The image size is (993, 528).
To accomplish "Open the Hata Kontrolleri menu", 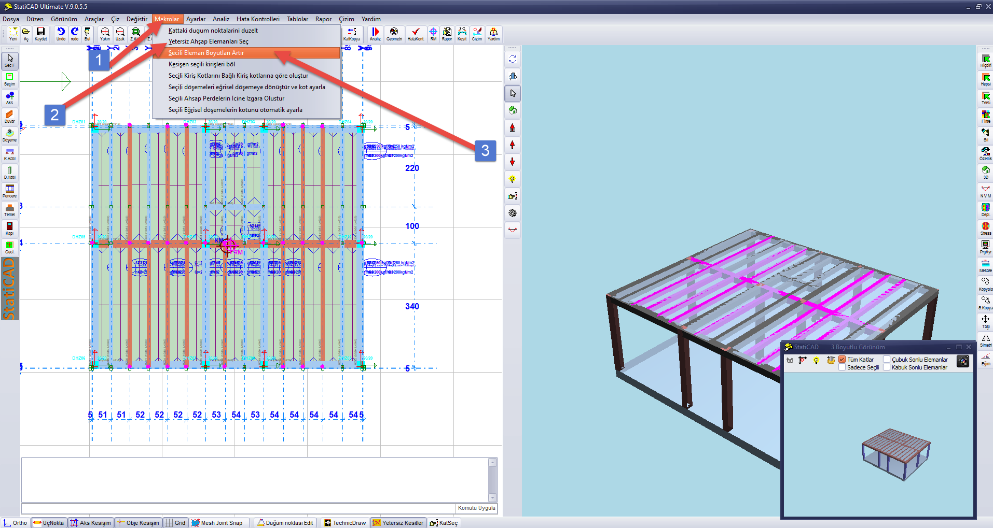I will (x=258, y=19).
